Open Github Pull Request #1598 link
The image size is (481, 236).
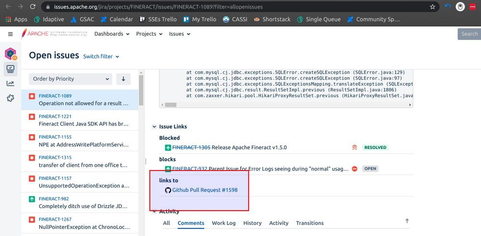[205, 190]
